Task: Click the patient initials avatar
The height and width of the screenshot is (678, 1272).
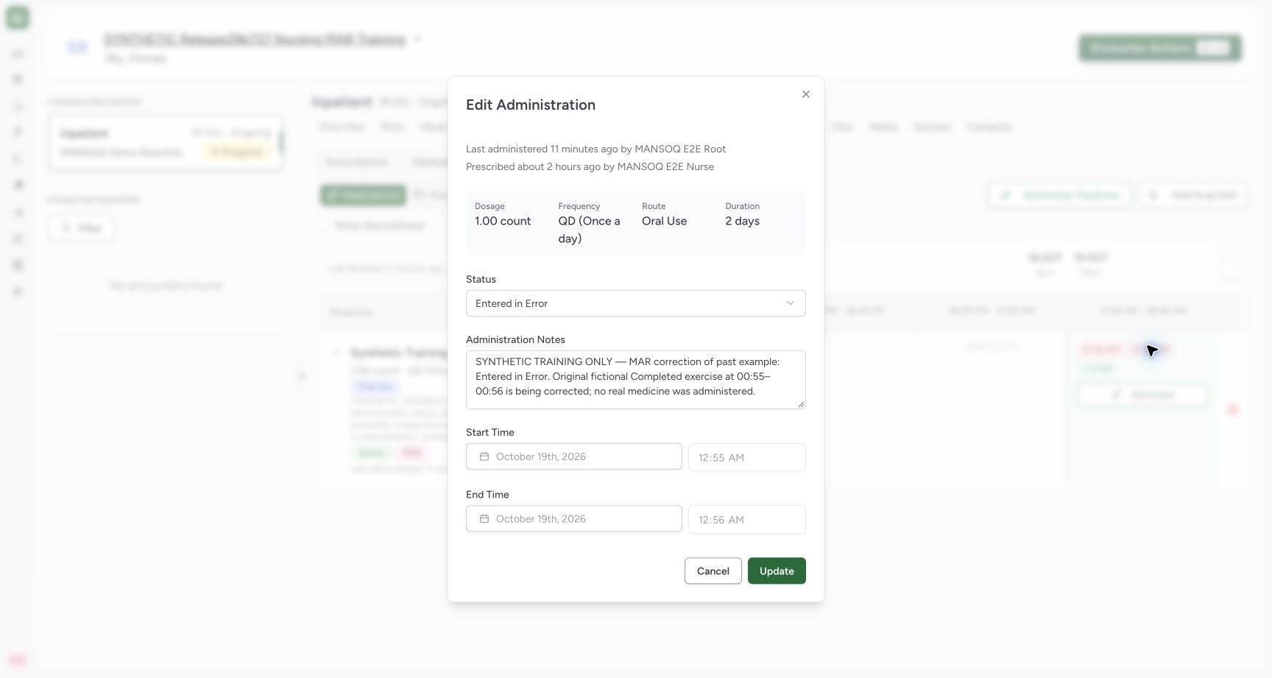Action: (x=77, y=48)
